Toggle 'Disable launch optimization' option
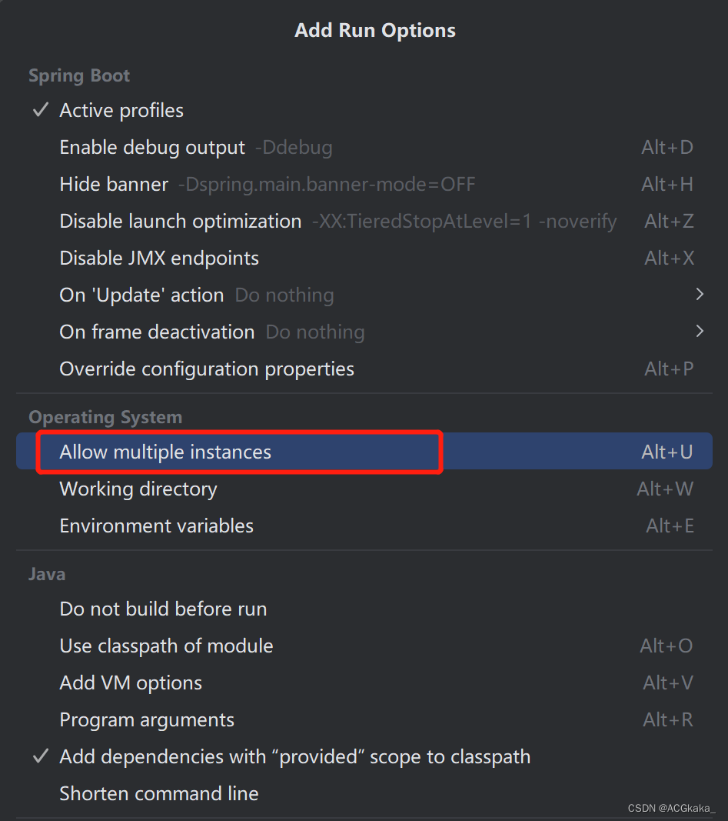Image resolution: width=728 pixels, height=821 pixels. click(x=180, y=221)
